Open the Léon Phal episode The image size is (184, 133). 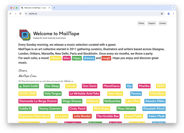133,101
